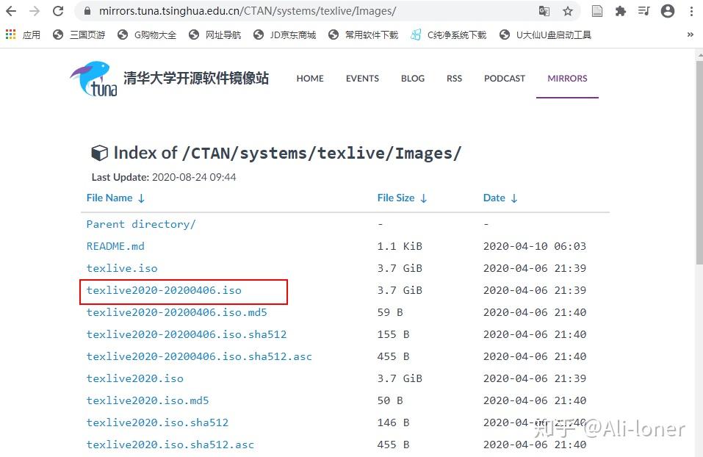Open the Parent directory/ link
Image resolution: width=703 pixels, height=457 pixels.
pos(140,224)
